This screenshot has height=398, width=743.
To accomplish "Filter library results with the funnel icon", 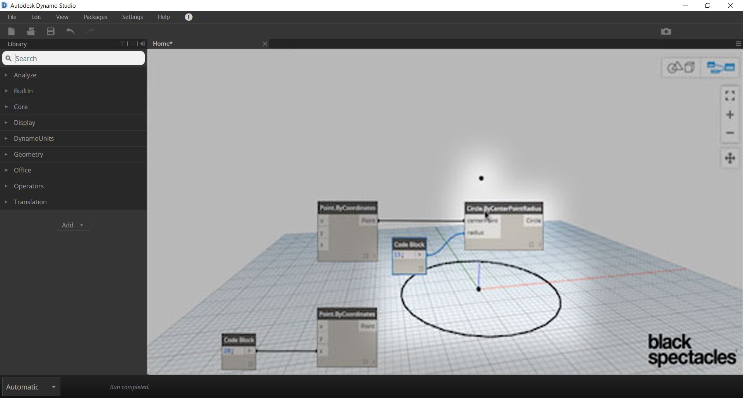I will 122,44.
